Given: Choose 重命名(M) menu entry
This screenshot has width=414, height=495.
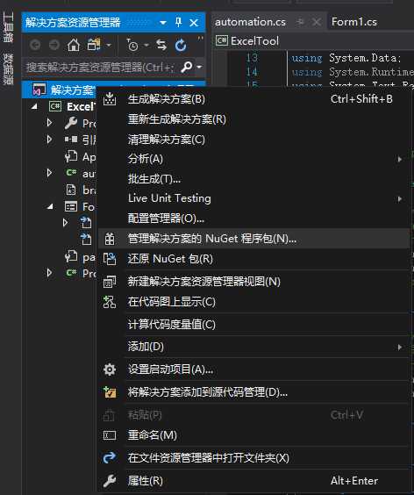Looking at the screenshot, I should pos(253,435).
